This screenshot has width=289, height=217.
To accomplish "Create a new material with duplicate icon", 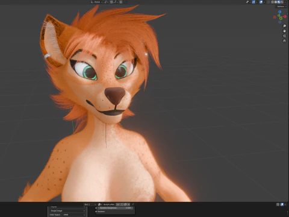I will [x=125, y=204].
